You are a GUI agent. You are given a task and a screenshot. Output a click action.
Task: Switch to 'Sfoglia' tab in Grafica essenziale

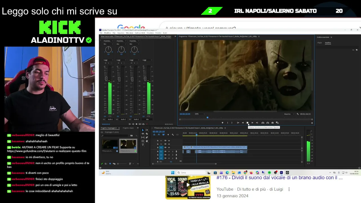[320, 43]
